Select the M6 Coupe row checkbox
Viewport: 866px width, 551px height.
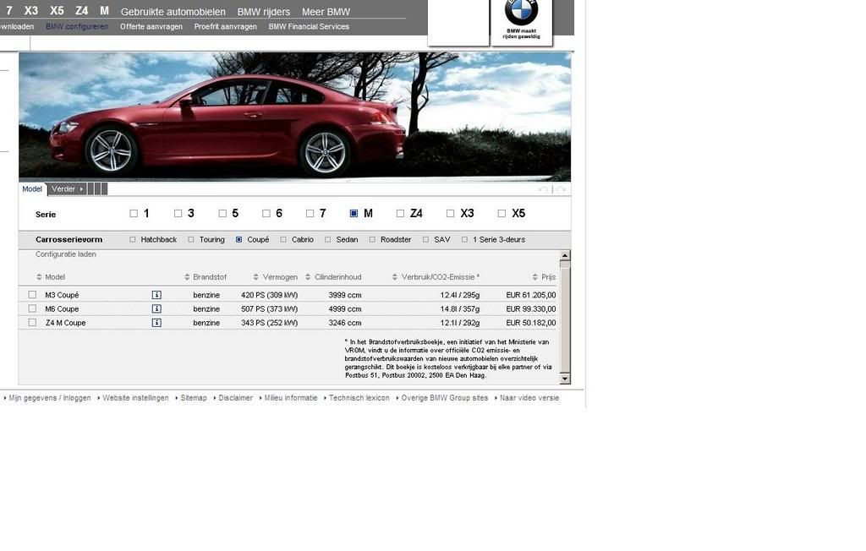point(33,308)
